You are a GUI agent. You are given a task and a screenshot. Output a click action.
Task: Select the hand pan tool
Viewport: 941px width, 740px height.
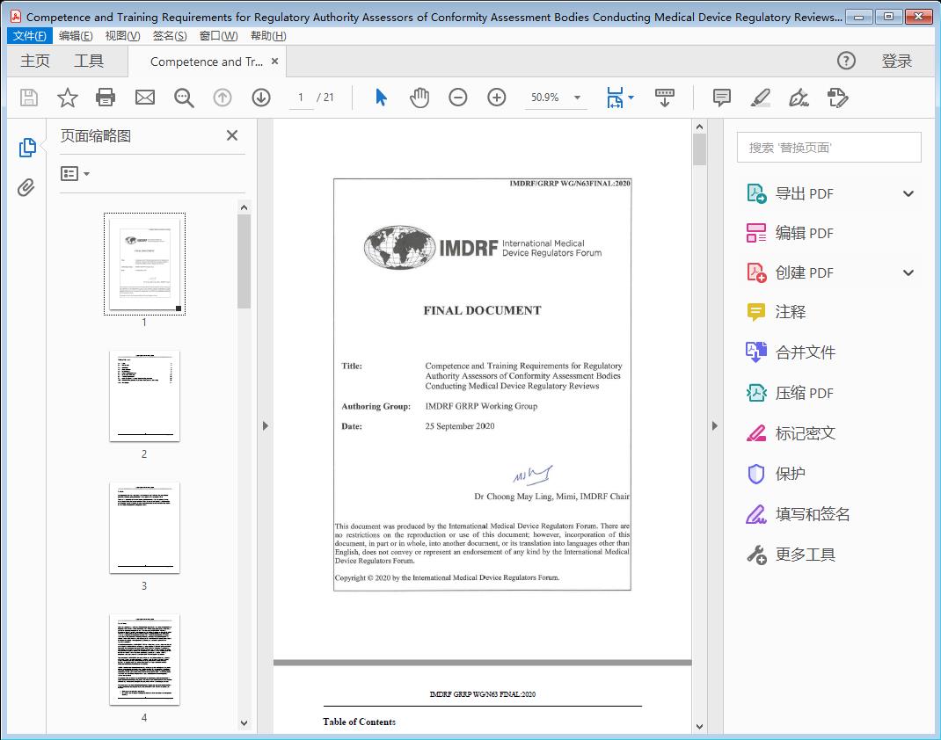pyautogui.click(x=419, y=98)
